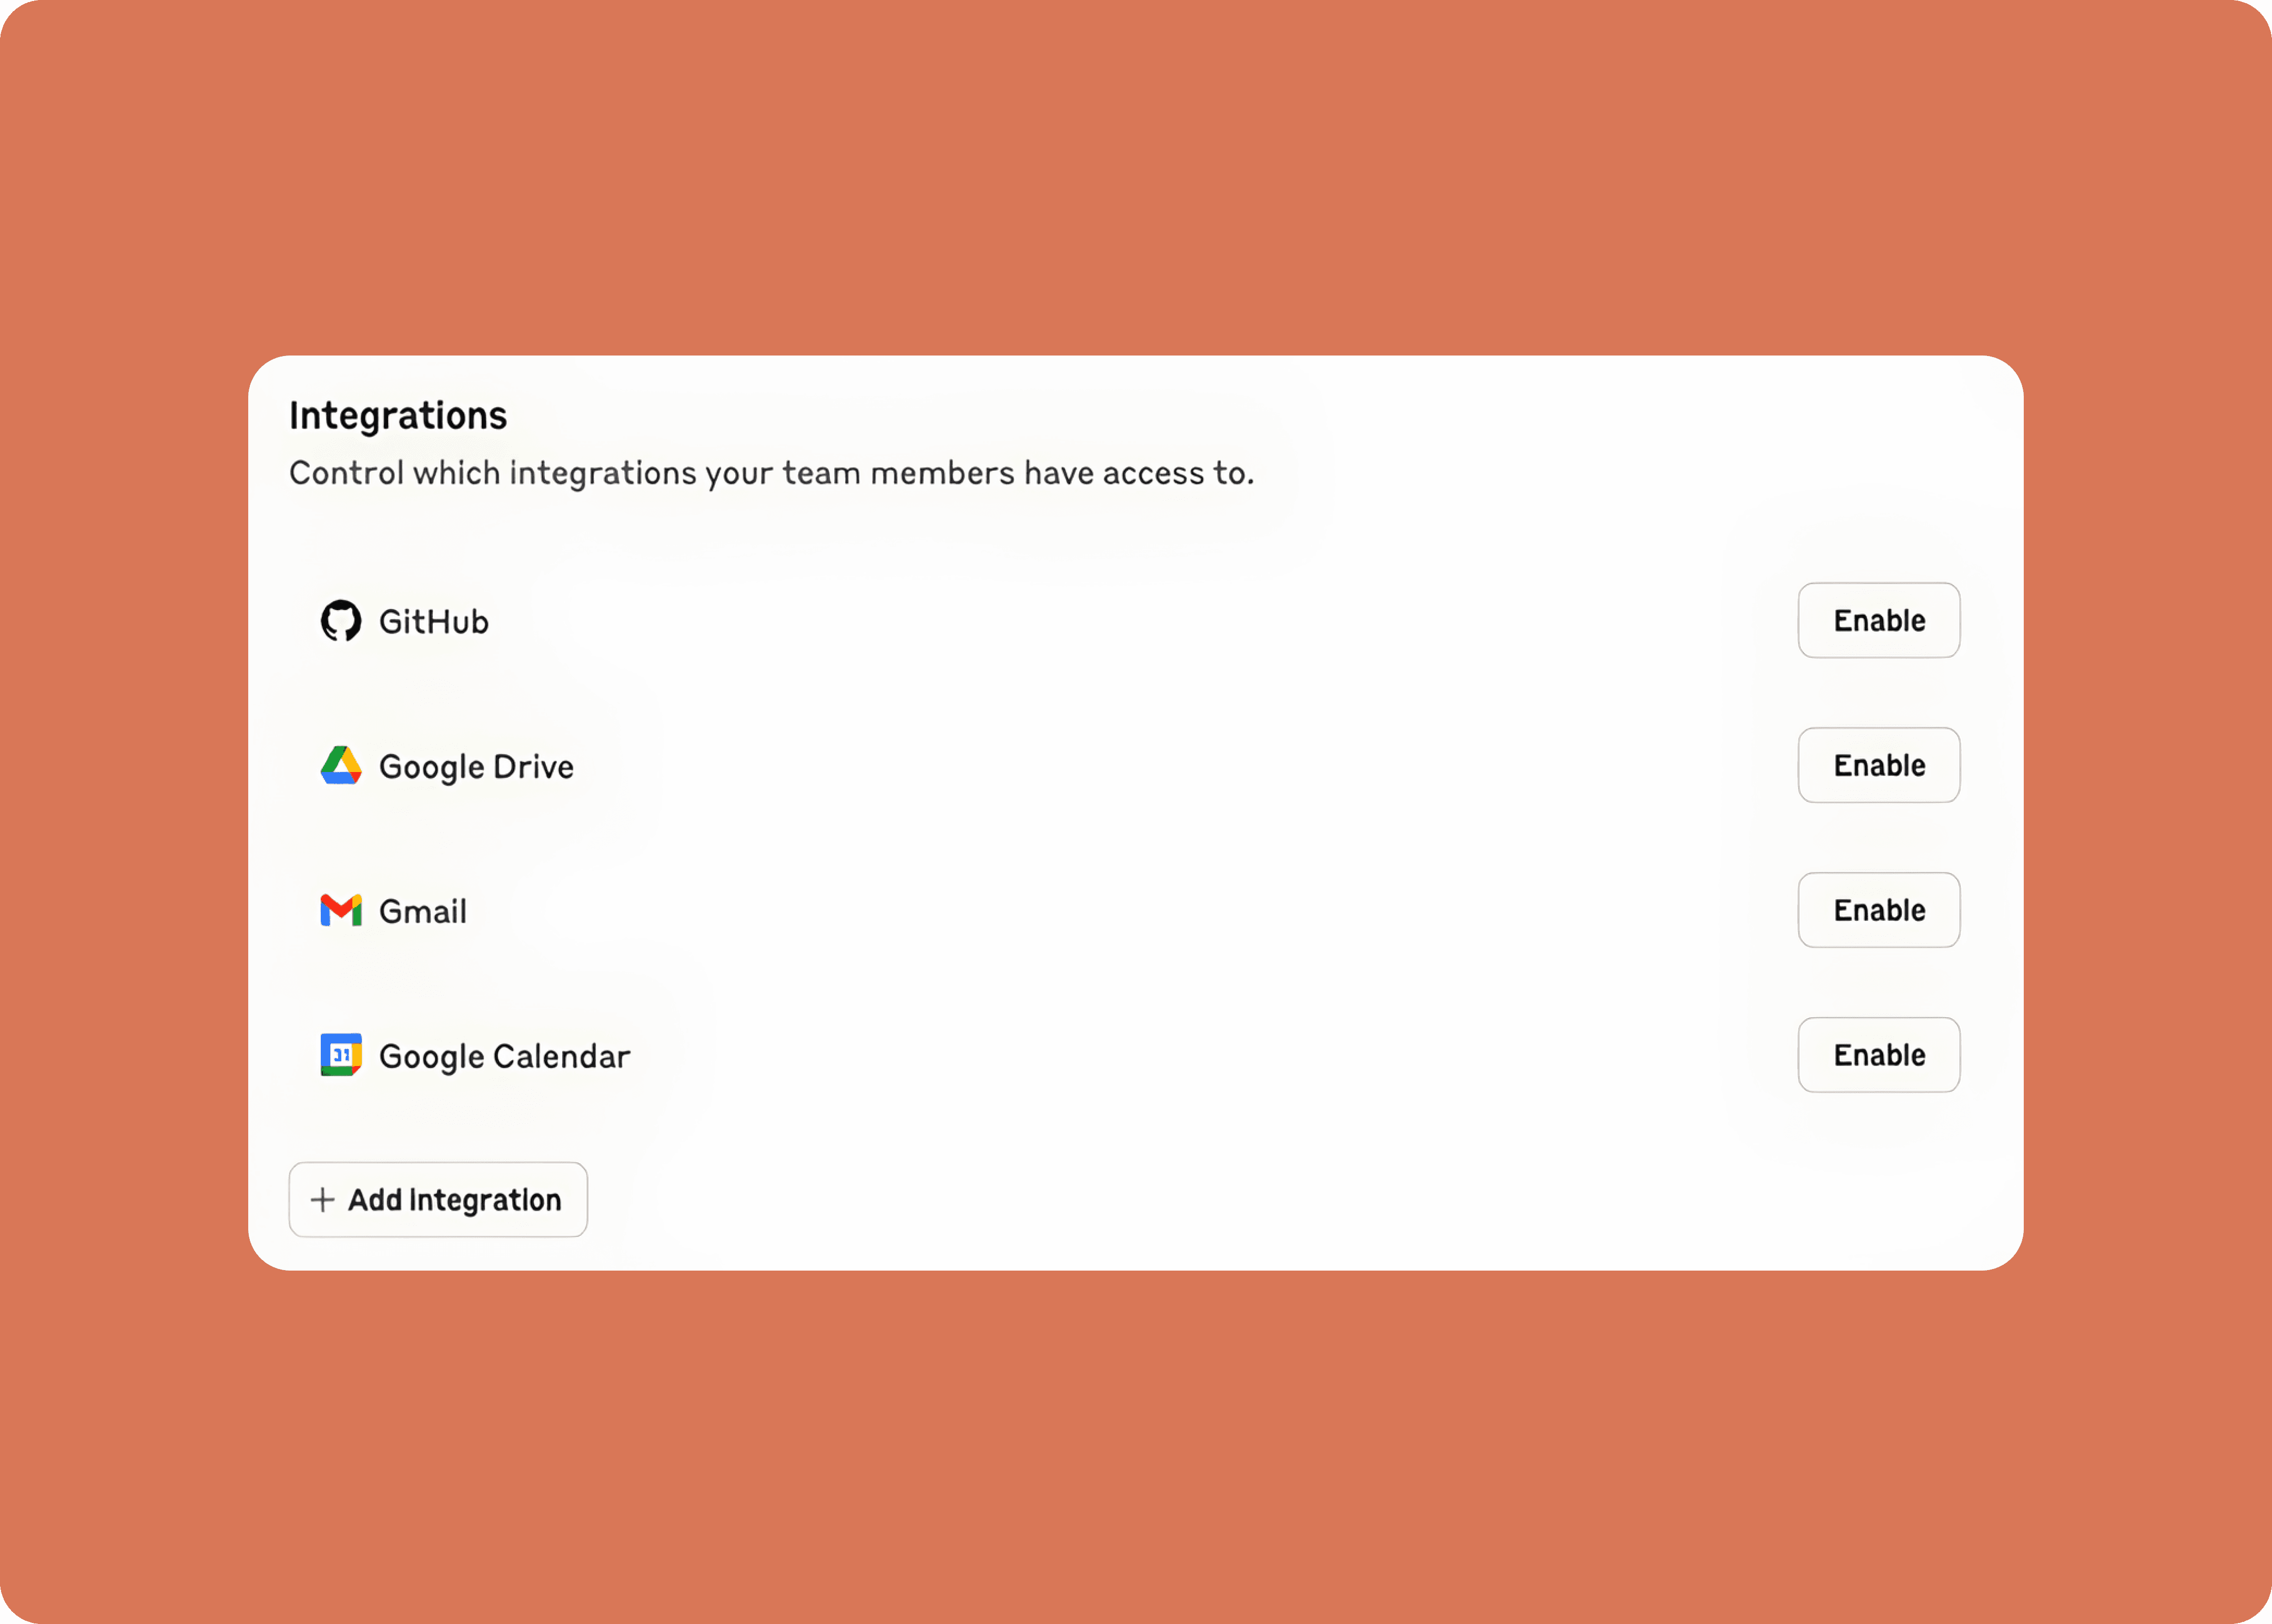Turn on the Gmail integration

(1878, 911)
